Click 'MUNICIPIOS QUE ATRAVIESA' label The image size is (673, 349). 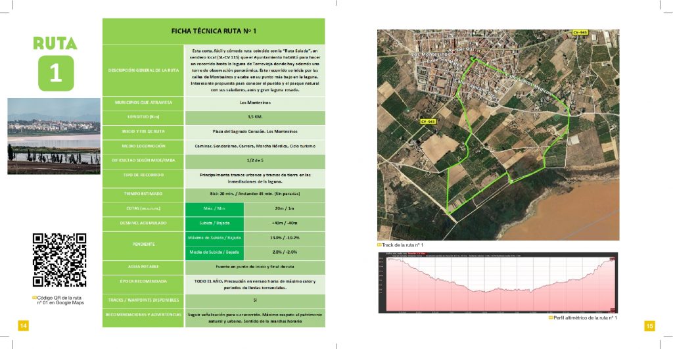click(143, 103)
